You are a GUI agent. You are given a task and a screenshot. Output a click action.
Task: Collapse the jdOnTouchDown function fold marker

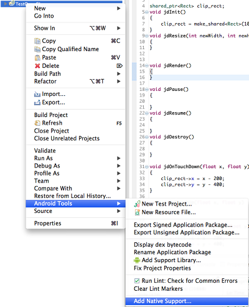(x=147, y=167)
